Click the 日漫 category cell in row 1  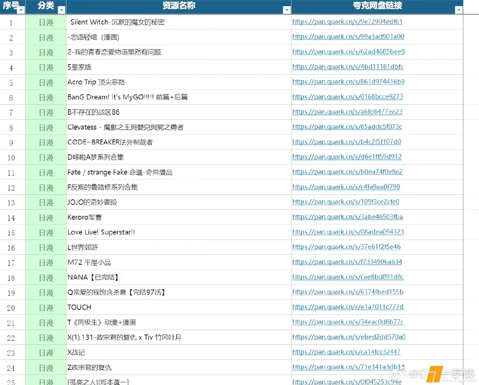(x=46, y=22)
